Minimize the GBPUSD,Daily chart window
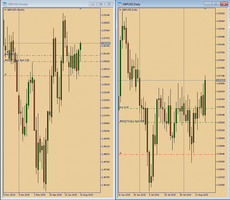This screenshot has width=230, height=200. (x=208, y=4)
